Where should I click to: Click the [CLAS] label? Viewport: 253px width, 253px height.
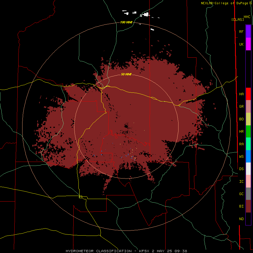(x=238, y=19)
